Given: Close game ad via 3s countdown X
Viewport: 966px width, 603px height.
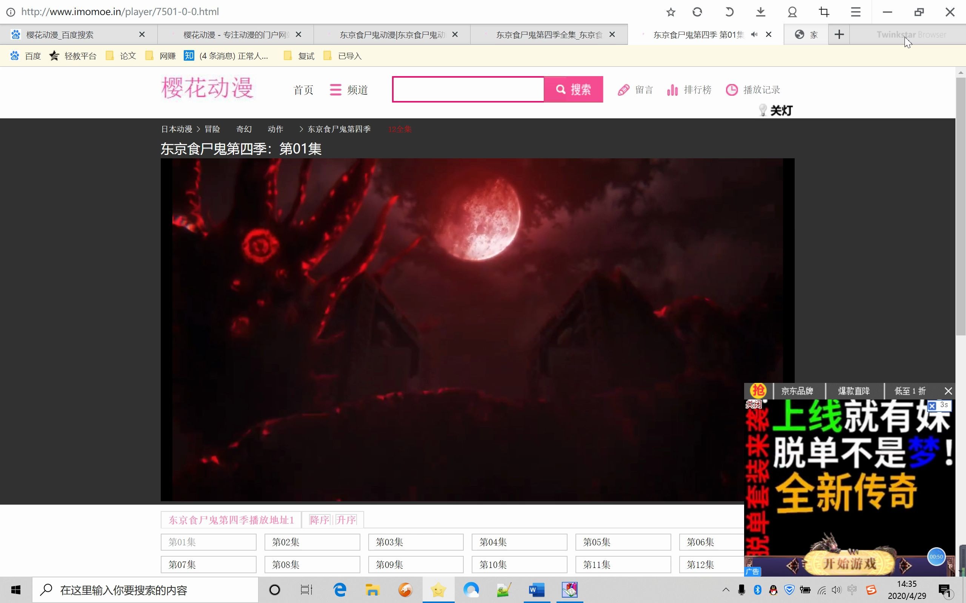Looking at the screenshot, I should (932, 406).
